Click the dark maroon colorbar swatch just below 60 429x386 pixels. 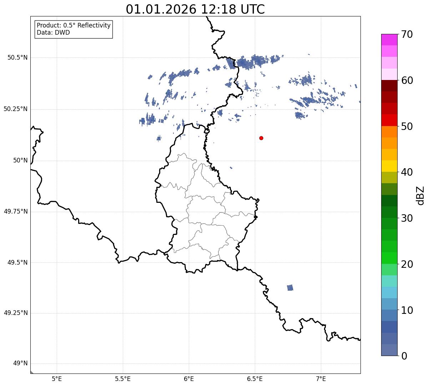point(389,86)
